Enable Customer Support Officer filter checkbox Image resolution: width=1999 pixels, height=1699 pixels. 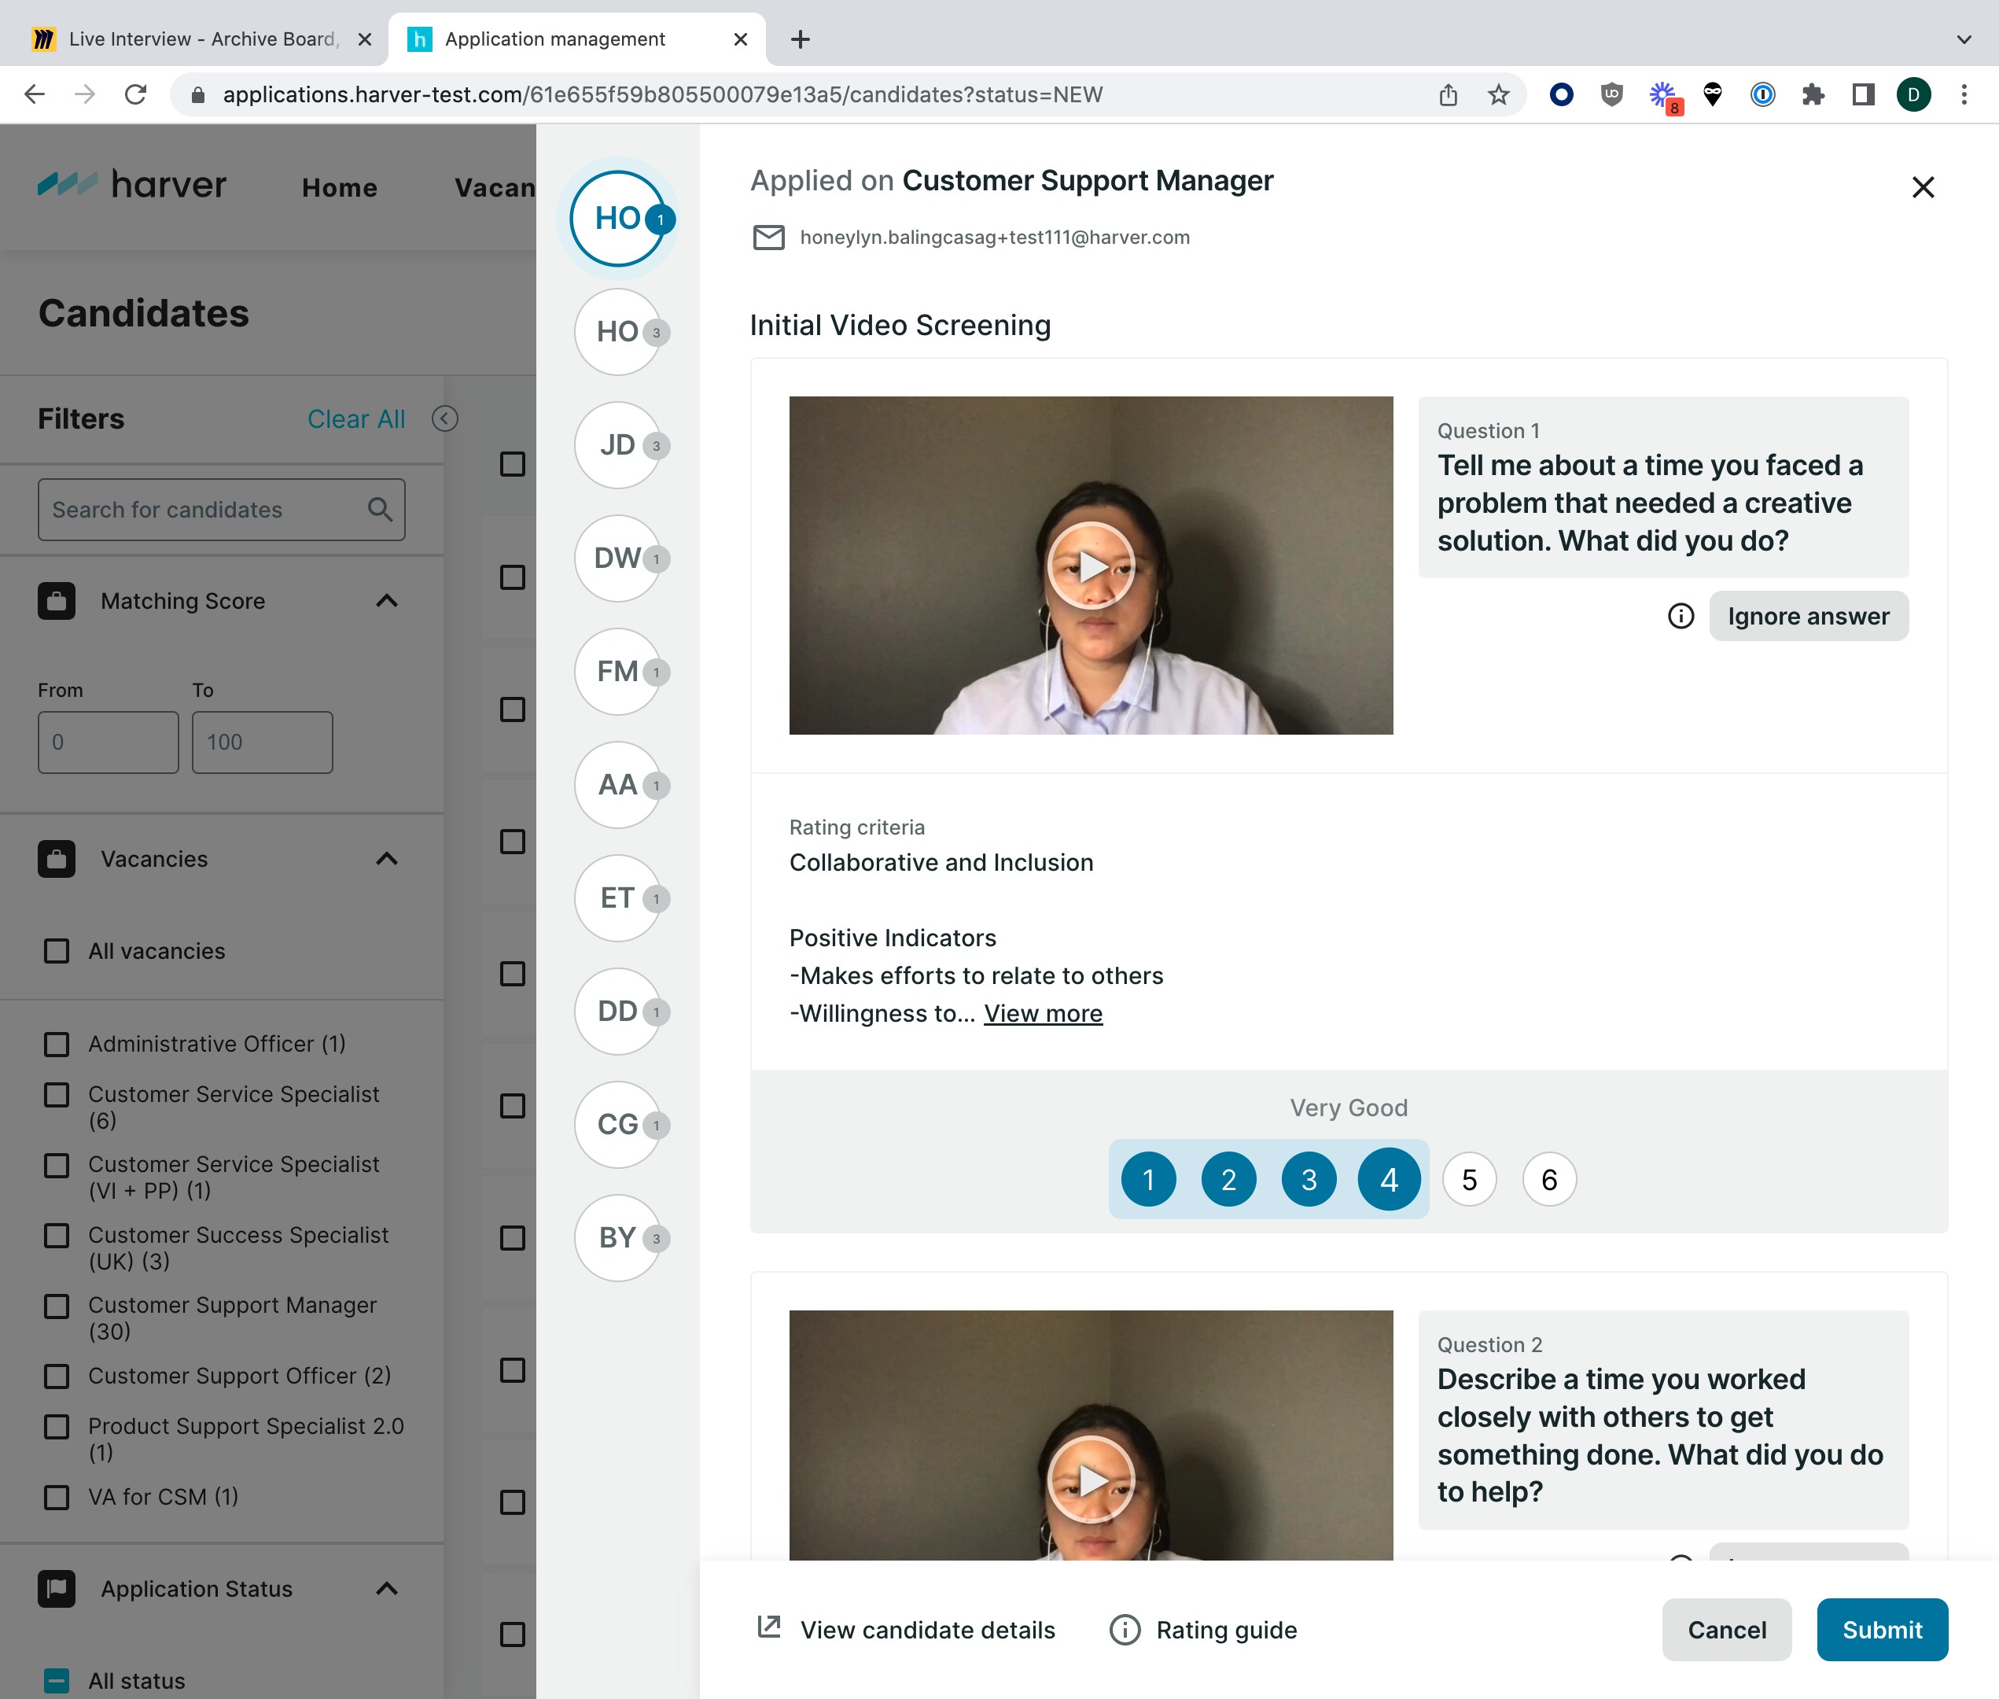[x=57, y=1377]
